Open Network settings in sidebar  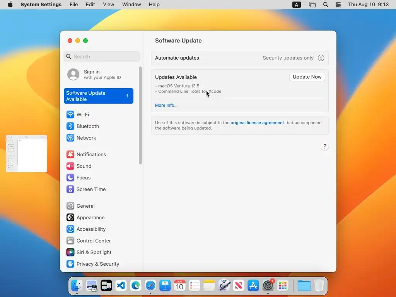[x=99, y=138]
